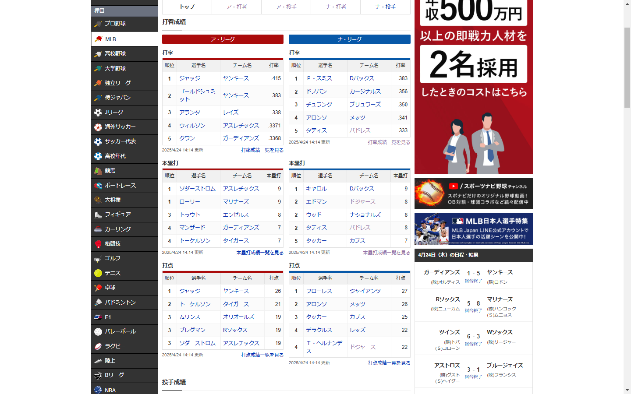Image resolution: width=631 pixels, height=394 pixels.
Task: Click player チュラング in ナ・リーグ 打率 table
Action: (x=319, y=105)
